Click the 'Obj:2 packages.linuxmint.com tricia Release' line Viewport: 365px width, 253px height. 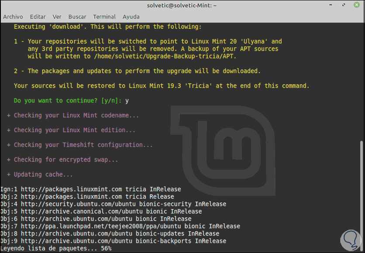pos(87,196)
